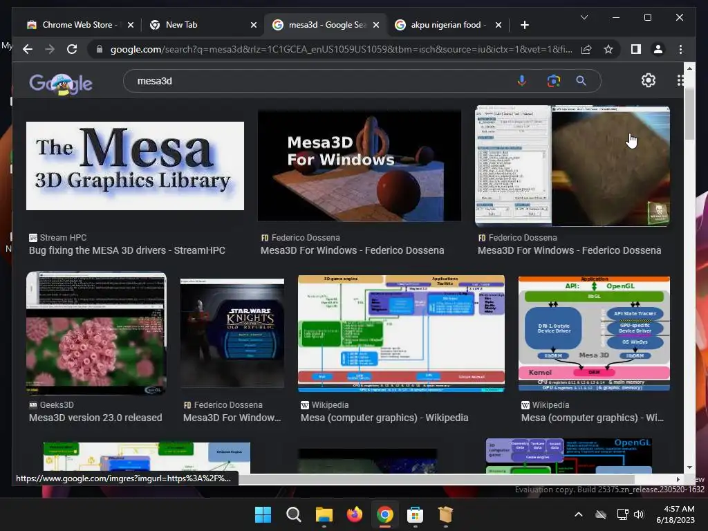The width and height of the screenshot is (708, 531).
Task: Click the browser forward arrow
Action: 50,49
